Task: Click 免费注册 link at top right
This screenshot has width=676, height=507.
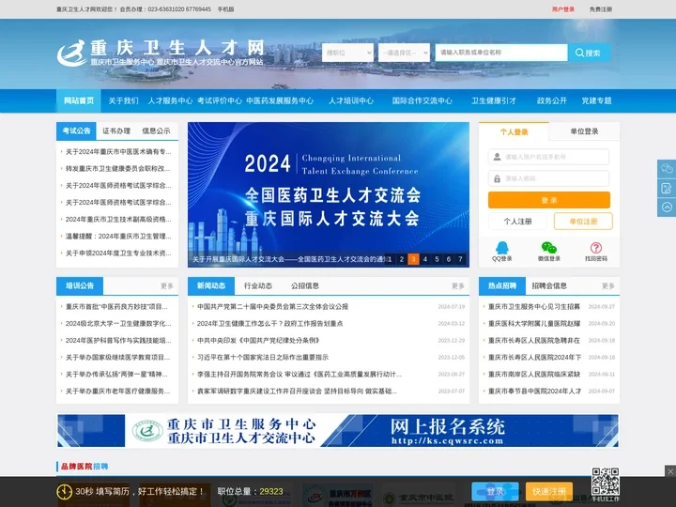Action: [x=601, y=9]
